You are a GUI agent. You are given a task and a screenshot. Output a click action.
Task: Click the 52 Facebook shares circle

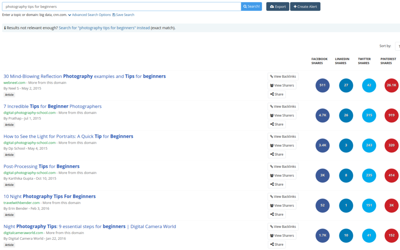(x=323, y=205)
